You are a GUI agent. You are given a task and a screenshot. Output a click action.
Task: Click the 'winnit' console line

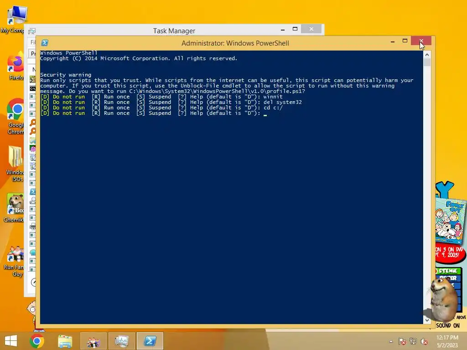click(x=273, y=97)
